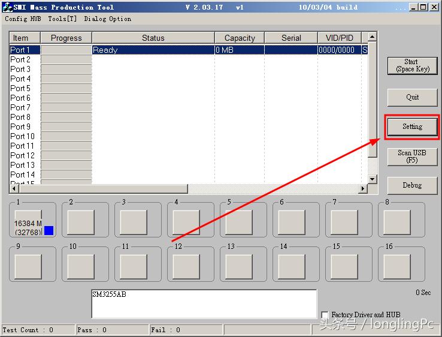
Task: Click the Debug button
Action: pyautogui.click(x=413, y=185)
